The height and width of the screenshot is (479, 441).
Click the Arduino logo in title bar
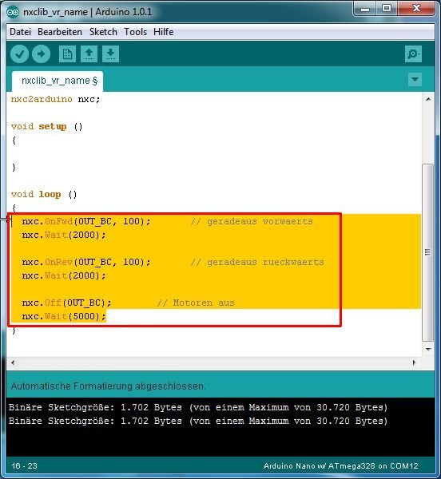(x=13, y=12)
